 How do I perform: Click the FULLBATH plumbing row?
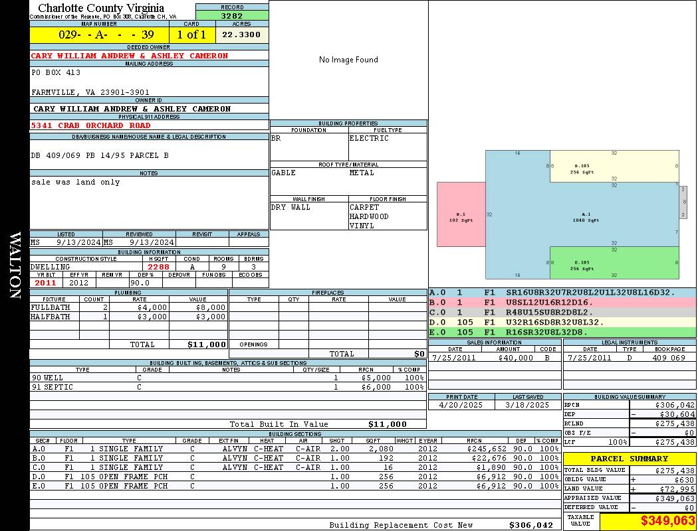pos(129,307)
